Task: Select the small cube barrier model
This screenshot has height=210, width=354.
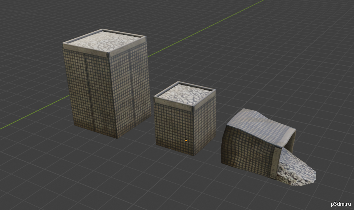Action: [x=185, y=119]
